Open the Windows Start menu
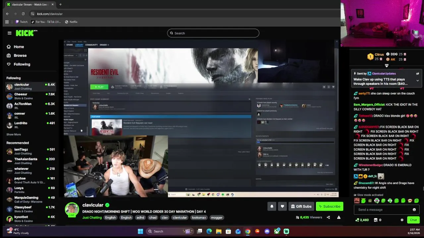Image resolution: width=424 pixels, height=238 pixels. 140,231
